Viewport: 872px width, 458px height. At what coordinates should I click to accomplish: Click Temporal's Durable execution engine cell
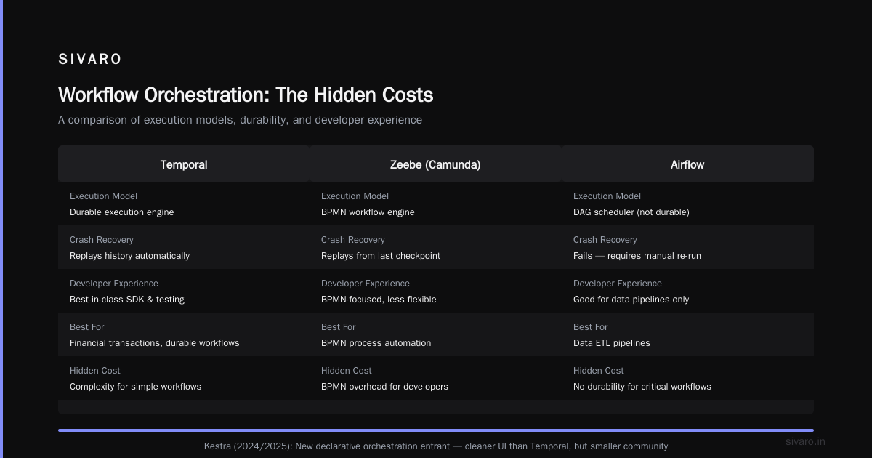pyautogui.click(x=184, y=204)
